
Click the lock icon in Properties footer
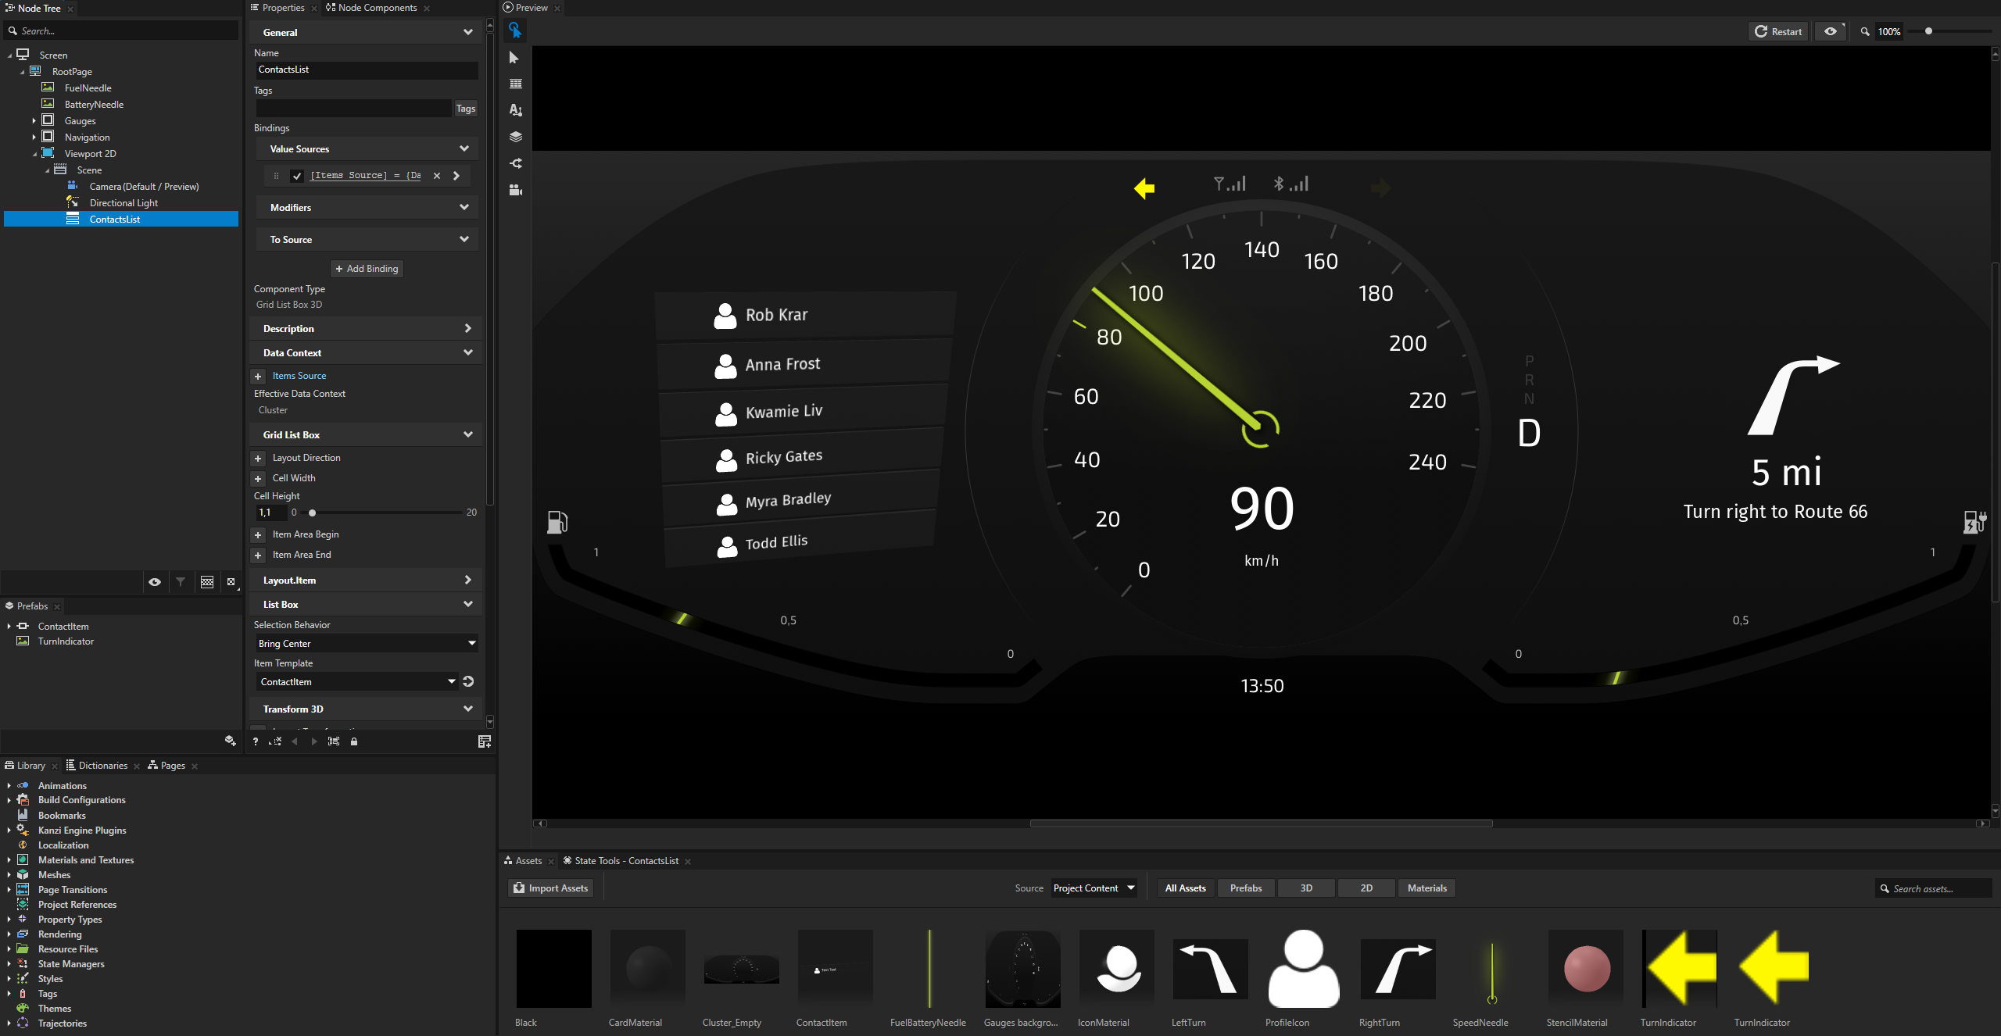click(x=354, y=741)
